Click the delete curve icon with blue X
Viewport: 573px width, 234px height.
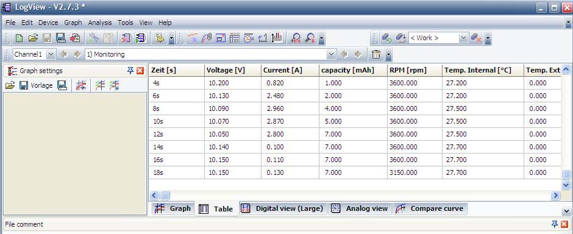pyautogui.click(x=193, y=38)
